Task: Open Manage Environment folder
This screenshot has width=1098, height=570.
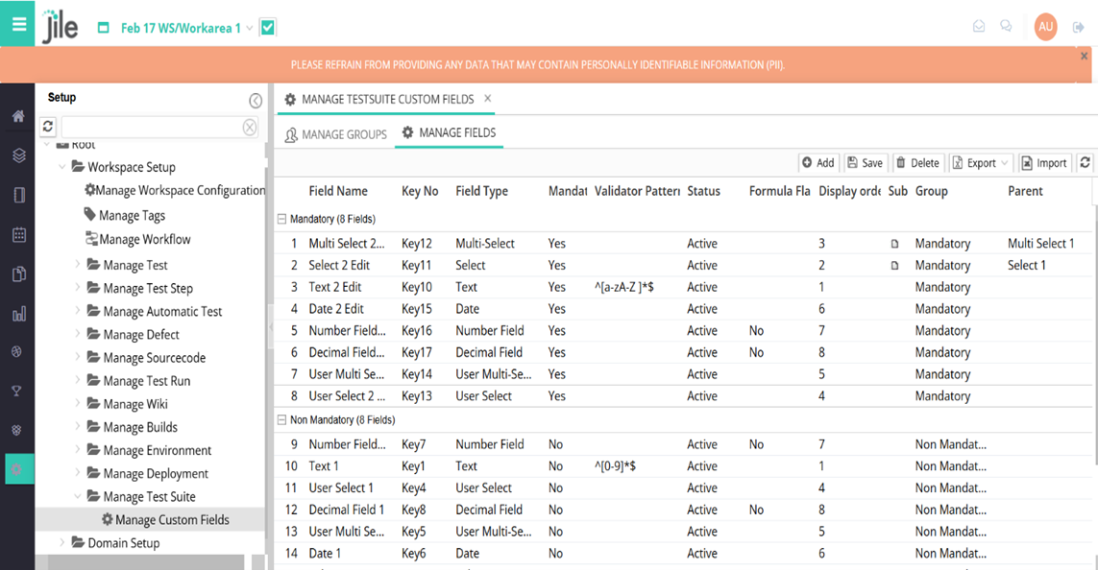Action: tap(149, 450)
